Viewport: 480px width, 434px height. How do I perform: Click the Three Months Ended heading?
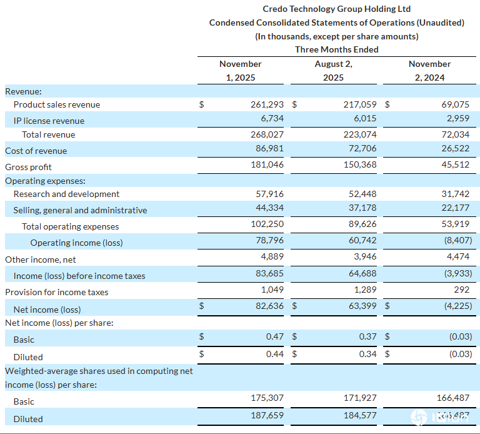[x=336, y=49]
